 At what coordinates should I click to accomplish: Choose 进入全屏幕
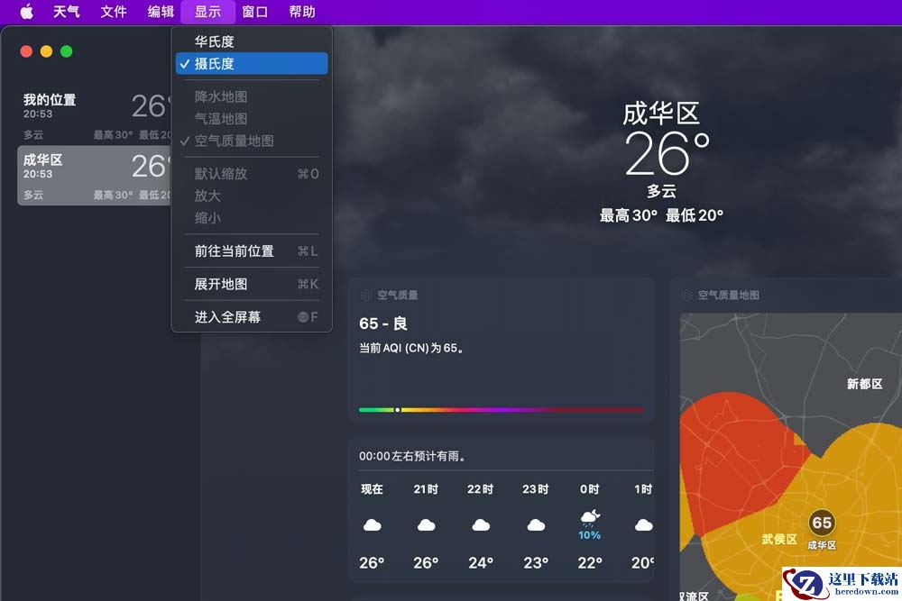pos(252,317)
